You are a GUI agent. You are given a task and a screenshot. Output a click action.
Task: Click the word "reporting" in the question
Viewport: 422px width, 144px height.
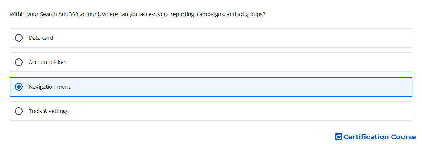182,15
